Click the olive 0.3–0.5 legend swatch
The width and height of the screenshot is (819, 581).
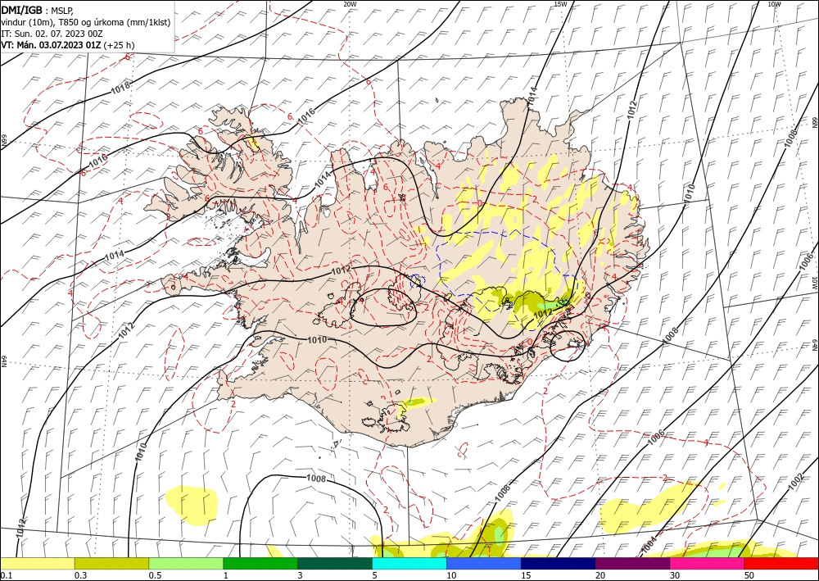[x=111, y=563]
